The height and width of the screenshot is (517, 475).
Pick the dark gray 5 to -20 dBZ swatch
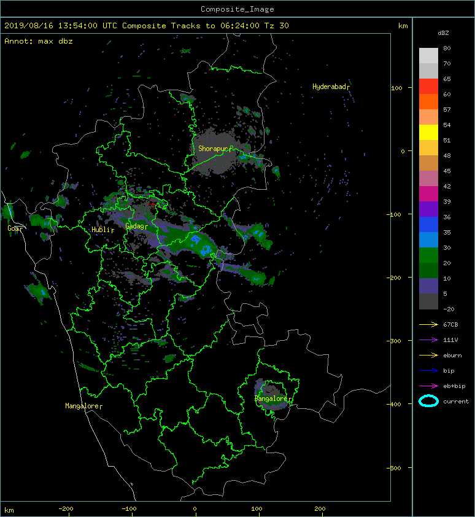coord(428,301)
